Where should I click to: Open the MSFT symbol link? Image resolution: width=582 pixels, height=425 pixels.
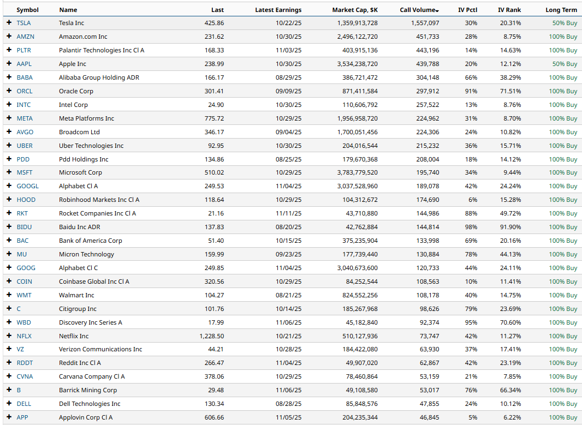25,172
